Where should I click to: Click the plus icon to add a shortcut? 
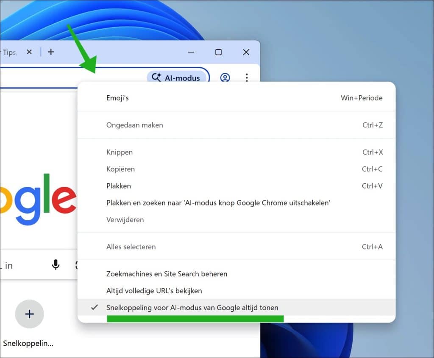tap(29, 314)
